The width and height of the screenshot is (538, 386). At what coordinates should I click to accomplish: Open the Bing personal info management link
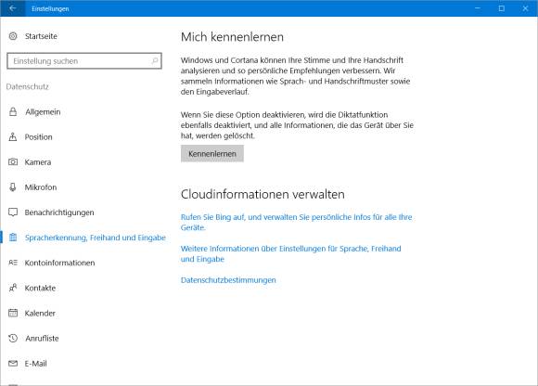[296, 223]
